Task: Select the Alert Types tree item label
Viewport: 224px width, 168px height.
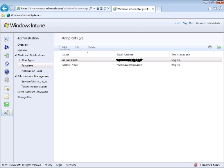Action: (x=28, y=61)
